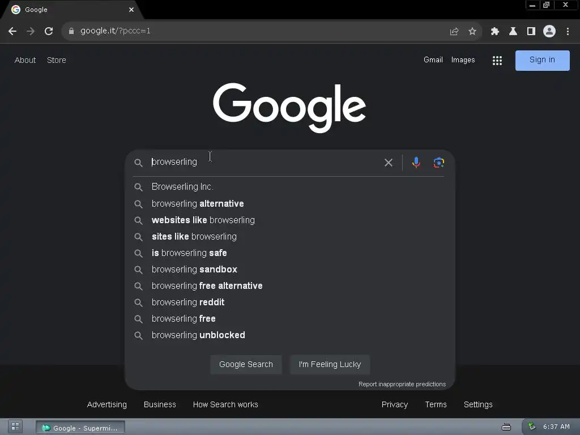Viewport: 580px width, 435px height.
Task: Click the address bar URL google.it
Action: point(116,31)
